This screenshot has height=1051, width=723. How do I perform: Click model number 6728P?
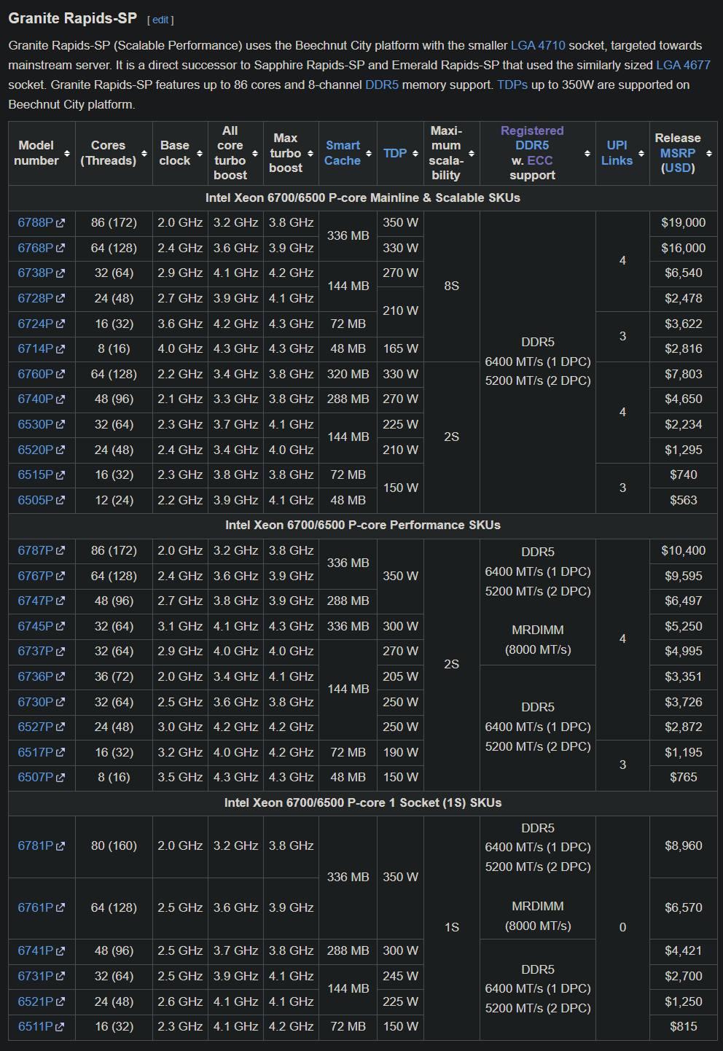(x=36, y=298)
